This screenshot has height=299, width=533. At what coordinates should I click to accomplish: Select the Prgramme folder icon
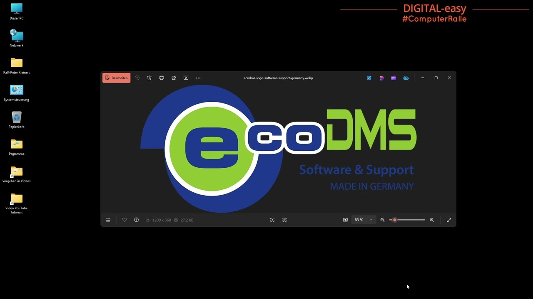[17, 147]
